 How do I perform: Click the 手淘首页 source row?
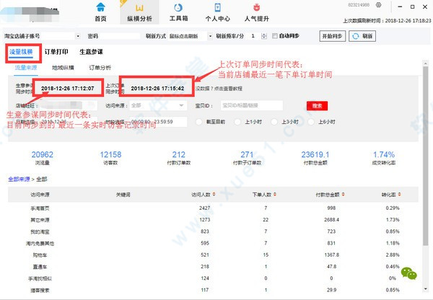213,208
